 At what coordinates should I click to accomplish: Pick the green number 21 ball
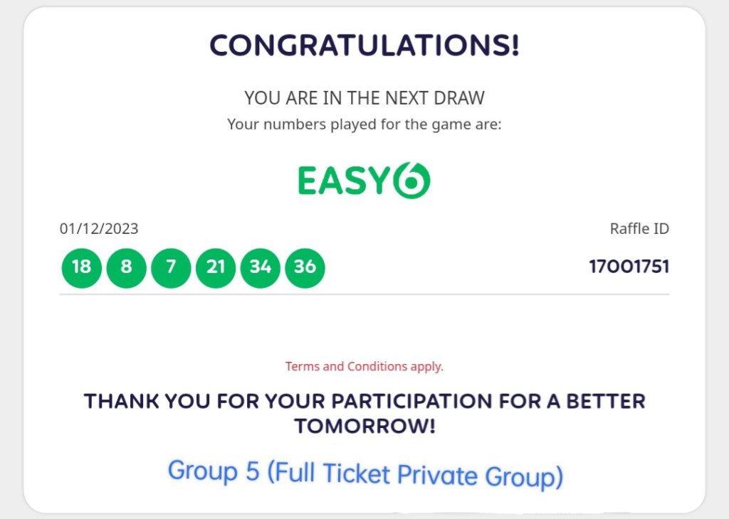216,267
